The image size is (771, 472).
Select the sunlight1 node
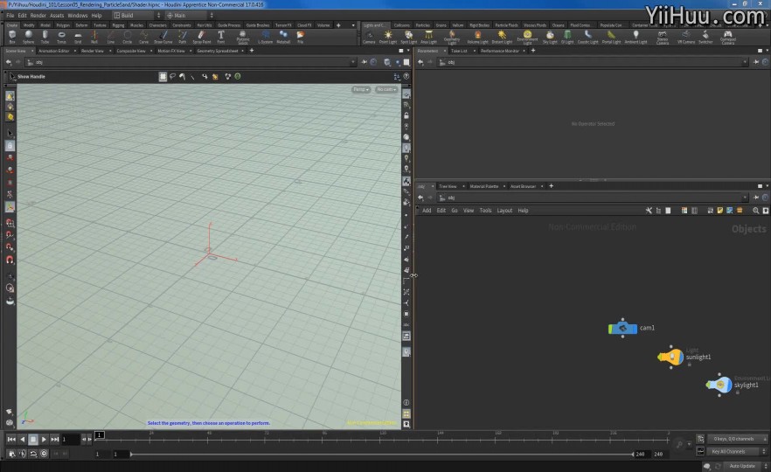tap(670, 357)
